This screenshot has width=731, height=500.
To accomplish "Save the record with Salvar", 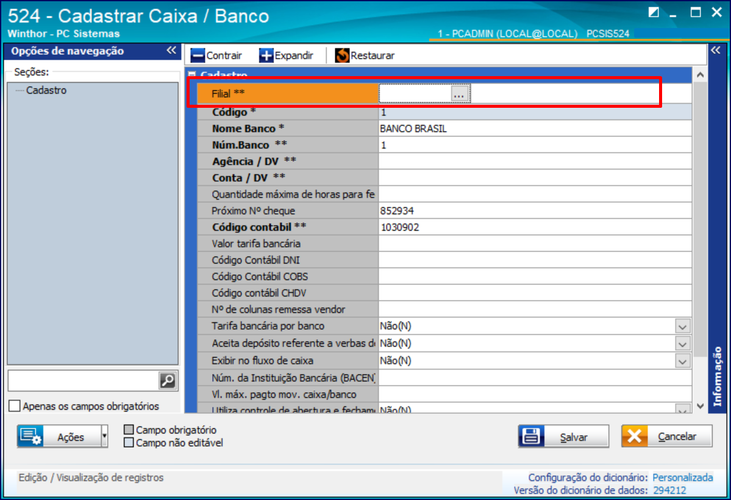I will (563, 436).
